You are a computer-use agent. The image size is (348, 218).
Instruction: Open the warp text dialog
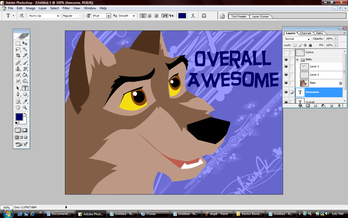(193, 16)
